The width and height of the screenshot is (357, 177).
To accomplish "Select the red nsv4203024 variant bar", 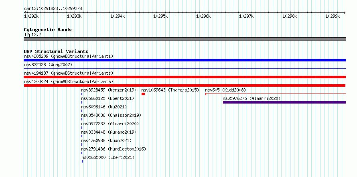I will point(185,85).
